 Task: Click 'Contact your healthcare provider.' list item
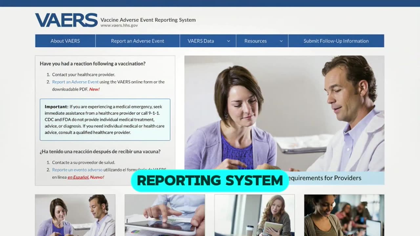point(83,74)
